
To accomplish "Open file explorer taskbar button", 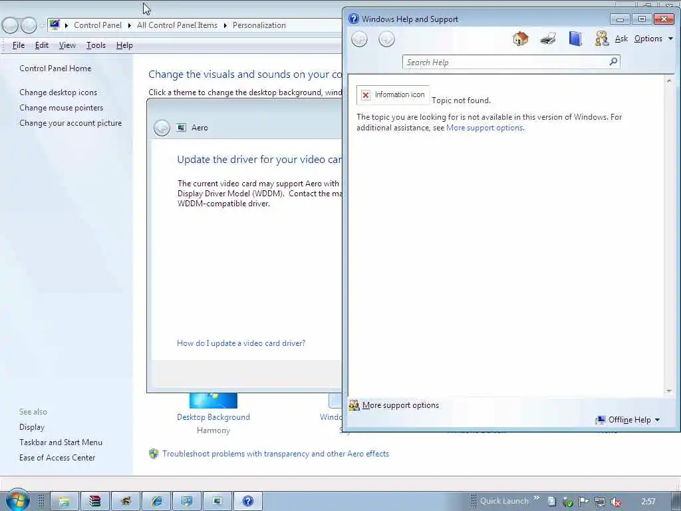I will [65, 501].
